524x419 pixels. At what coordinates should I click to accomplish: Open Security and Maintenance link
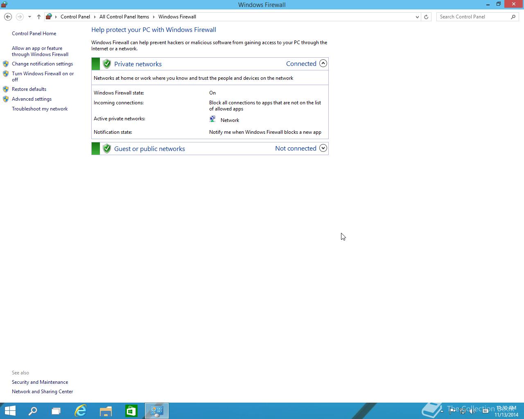pos(40,382)
